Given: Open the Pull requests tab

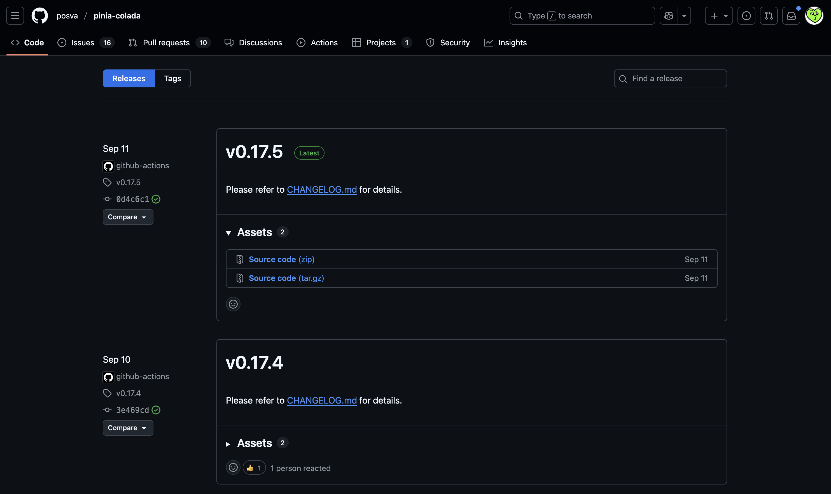Looking at the screenshot, I should click(x=169, y=43).
